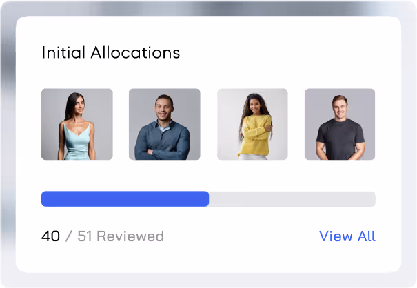Pick the muscular man in dark tee
The image size is (417, 288).
(340, 124)
